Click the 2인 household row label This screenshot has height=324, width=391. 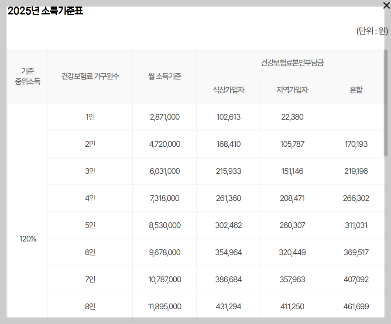[x=89, y=144]
